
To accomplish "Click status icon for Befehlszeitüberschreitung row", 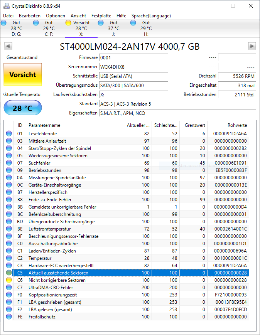I will coord(9,214).
